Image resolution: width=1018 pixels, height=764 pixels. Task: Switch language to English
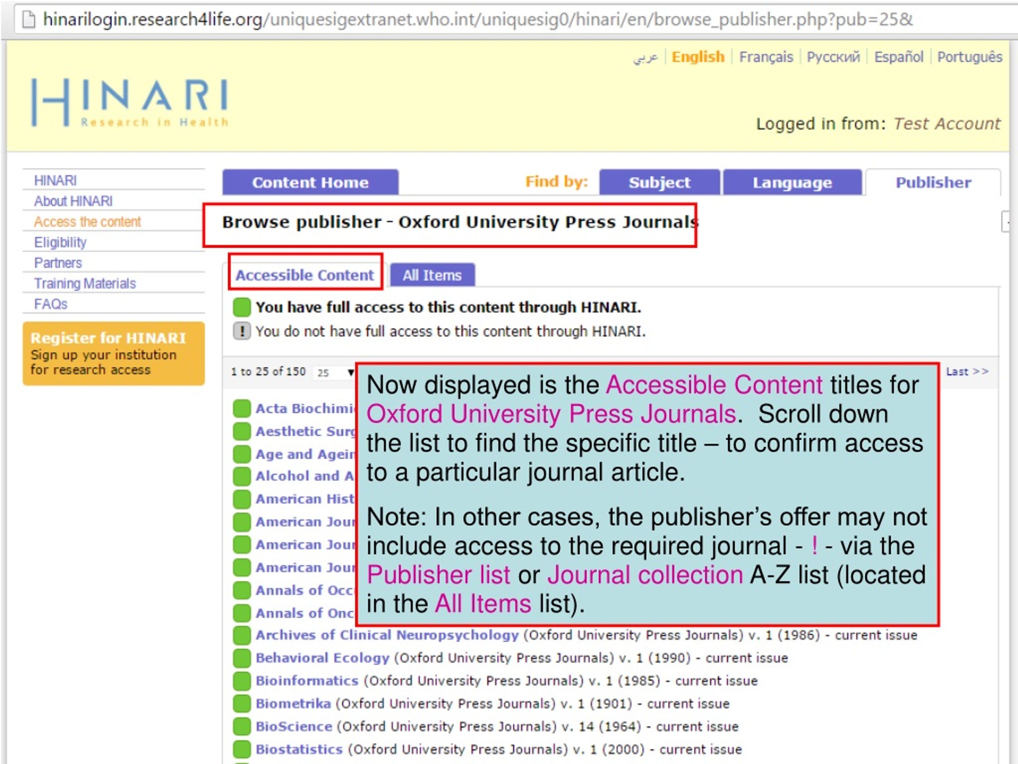coord(698,57)
